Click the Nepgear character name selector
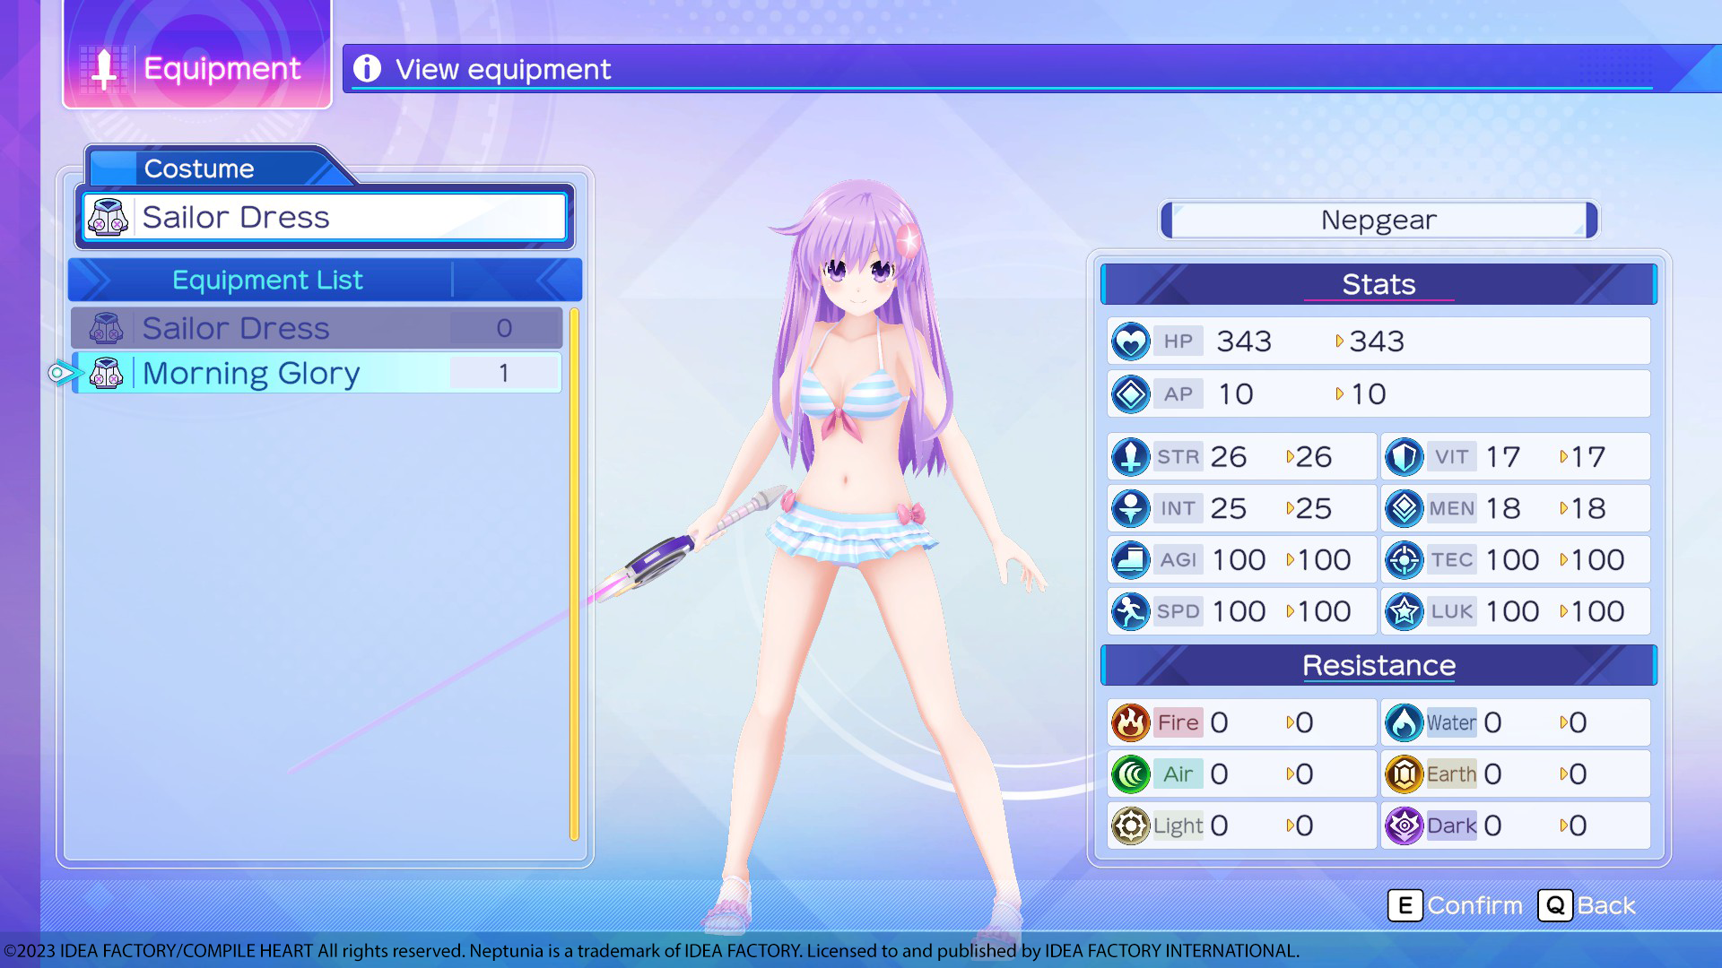This screenshot has height=968, width=1722. pos(1378,220)
